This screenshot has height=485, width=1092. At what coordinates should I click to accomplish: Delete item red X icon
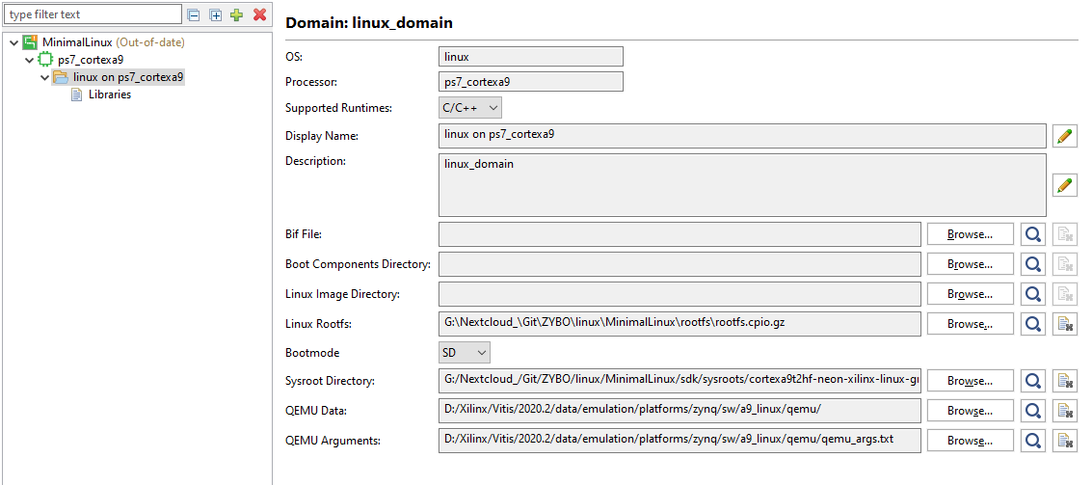pyautogui.click(x=260, y=14)
